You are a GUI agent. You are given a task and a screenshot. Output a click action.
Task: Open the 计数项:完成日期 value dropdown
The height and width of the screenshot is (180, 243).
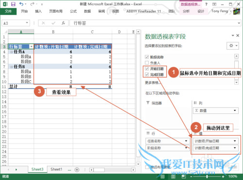coord(235,148)
